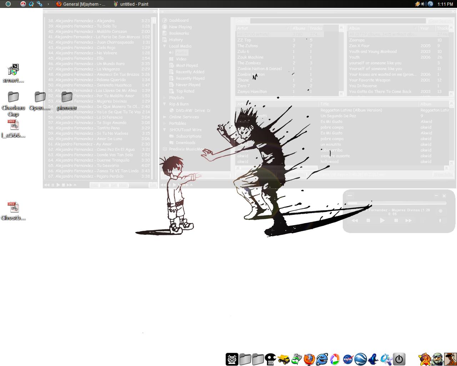Click inside the media library Search field
This screenshot has height=366, width=457.
point(338,21)
